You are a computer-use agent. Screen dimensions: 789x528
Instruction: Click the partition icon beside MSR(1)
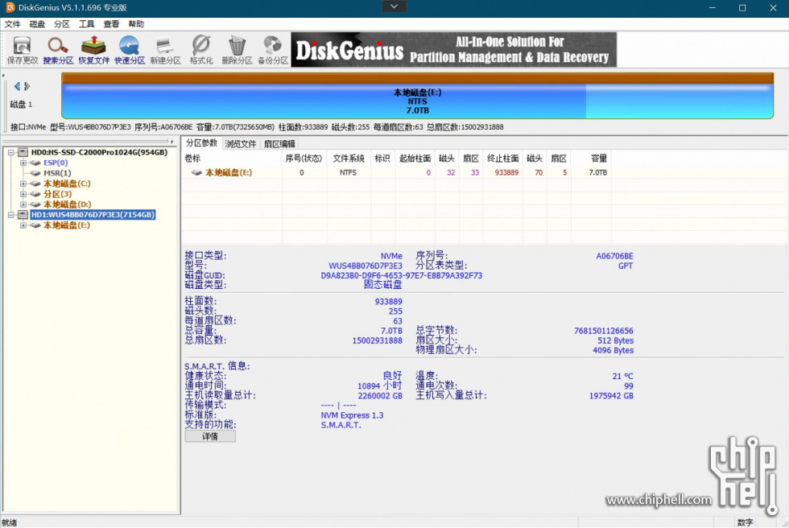point(35,173)
